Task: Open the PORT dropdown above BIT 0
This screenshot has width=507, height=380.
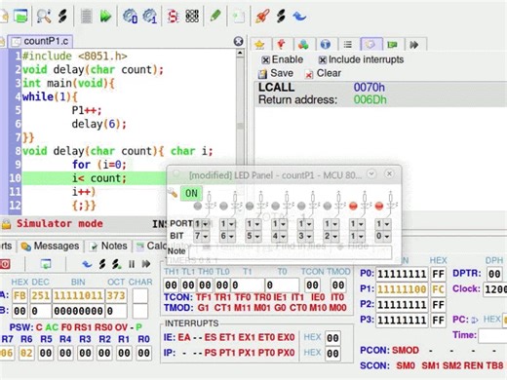Action: pyautogui.click(x=383, y=224)
